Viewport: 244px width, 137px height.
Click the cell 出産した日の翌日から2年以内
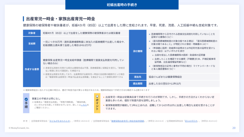[183, 84]
